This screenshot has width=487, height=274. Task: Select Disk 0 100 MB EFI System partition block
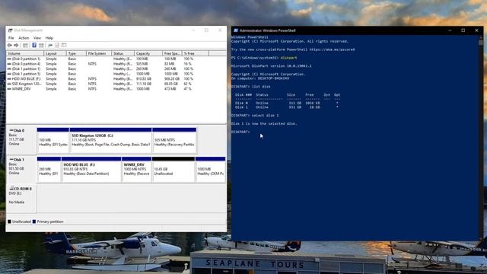tap(53, 140)
